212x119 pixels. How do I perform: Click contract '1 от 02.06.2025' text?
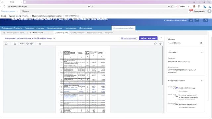coord(174,43)
